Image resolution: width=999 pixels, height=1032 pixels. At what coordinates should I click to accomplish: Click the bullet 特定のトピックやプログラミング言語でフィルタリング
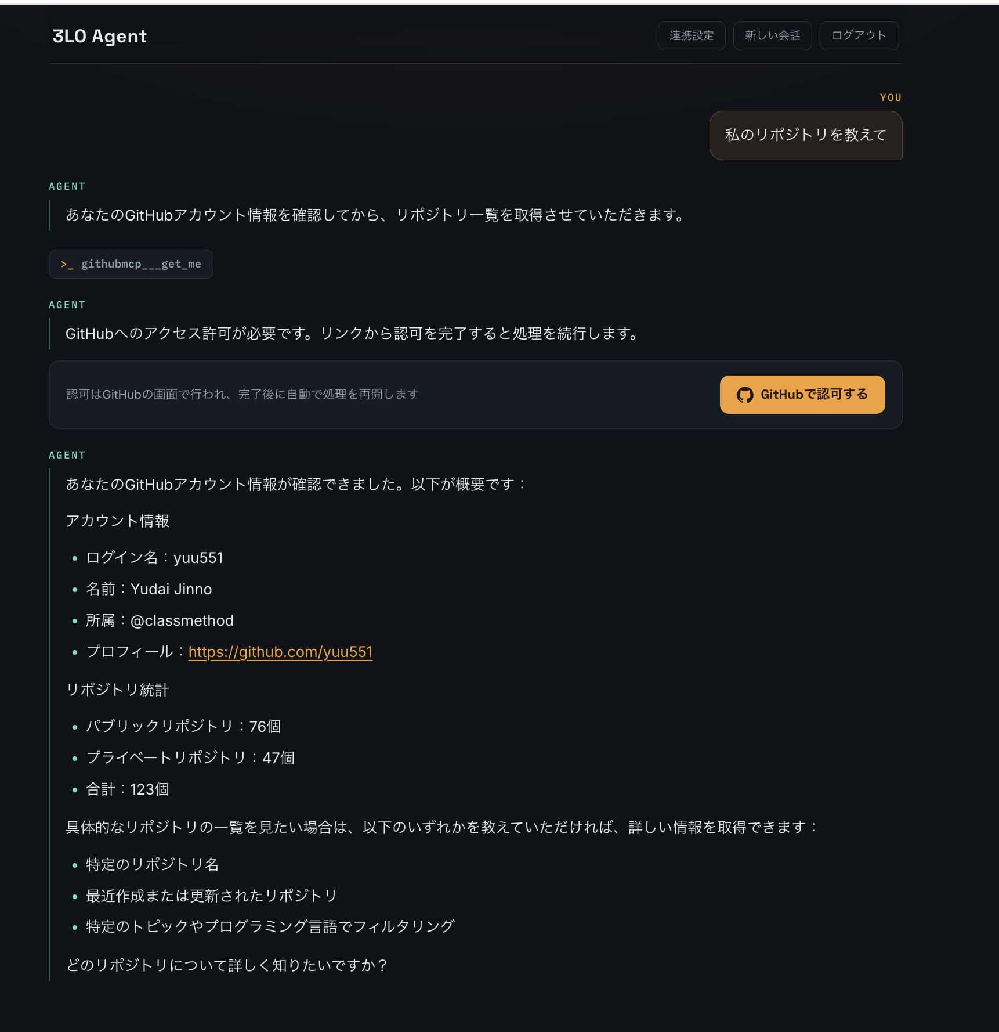point(270,926)
